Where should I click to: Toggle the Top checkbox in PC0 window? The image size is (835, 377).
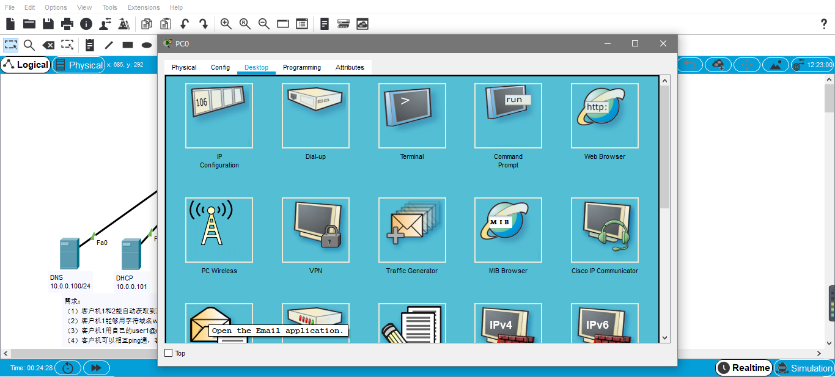169,353
